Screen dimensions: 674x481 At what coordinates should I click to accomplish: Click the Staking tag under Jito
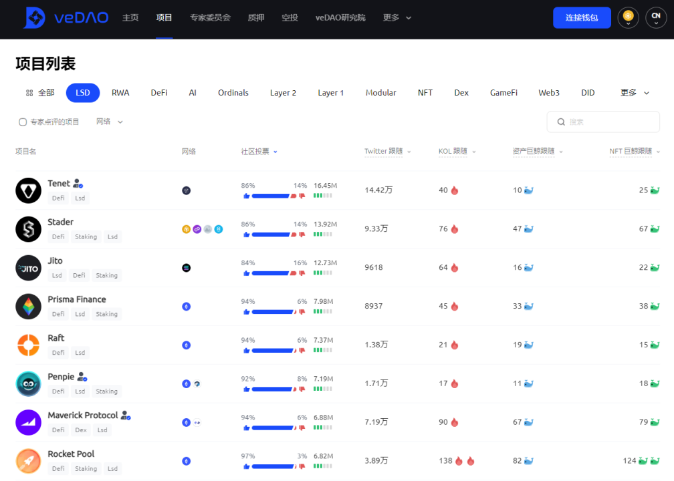pyautogui.click(x=106, y=275)
